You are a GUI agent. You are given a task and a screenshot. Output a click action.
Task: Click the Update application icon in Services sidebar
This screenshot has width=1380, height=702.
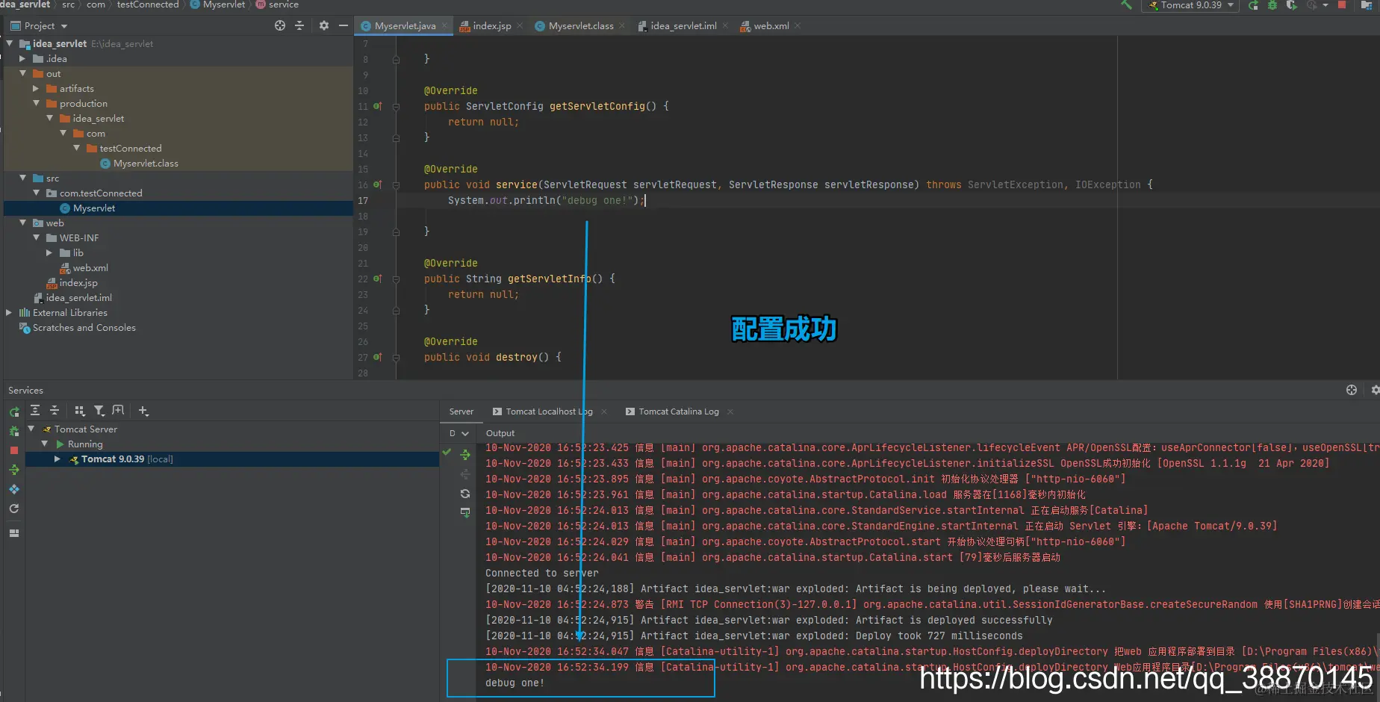[x=14, y=509]
